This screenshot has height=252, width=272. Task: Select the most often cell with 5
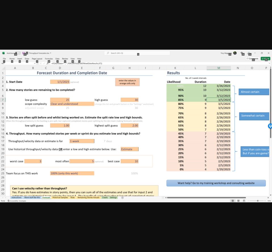[82, 161]
